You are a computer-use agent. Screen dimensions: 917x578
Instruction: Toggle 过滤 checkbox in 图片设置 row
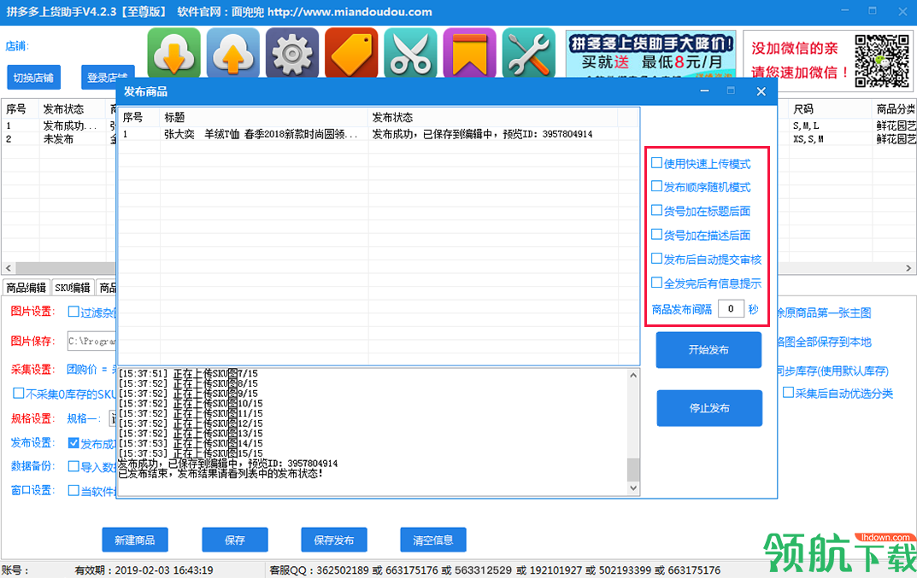point(73,312)
